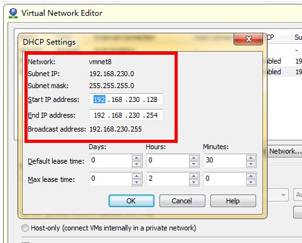
Task: Decrease Default lease time Minutes value
Action: point(251,164)
